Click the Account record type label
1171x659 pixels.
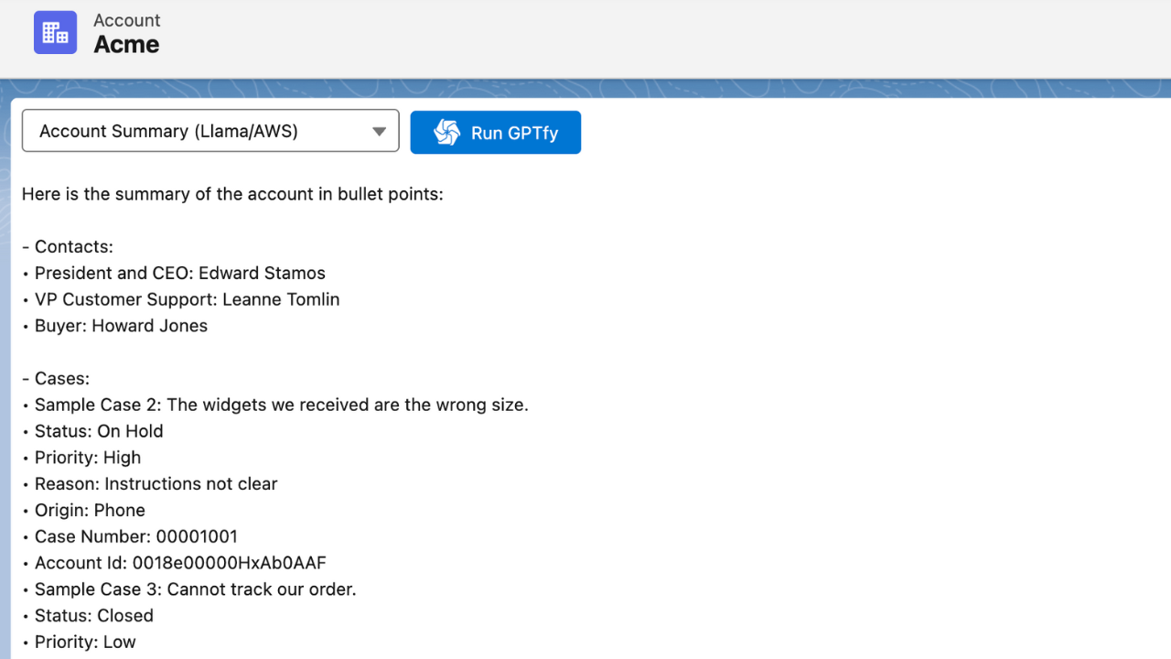tap(126, 20)
